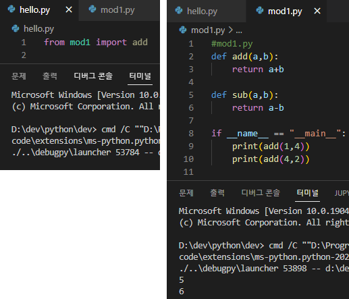Image resolution: width=349 pixels, height=299 pixels.
Task: Select 터미널 tab in left window
Action: tap(140, 76)
